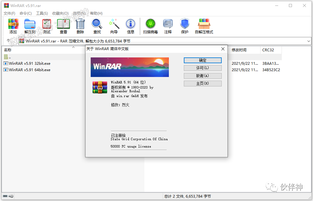Click the Acknowledgments (致谢) button
Viewport: 313px width, 201px height.
203,76
